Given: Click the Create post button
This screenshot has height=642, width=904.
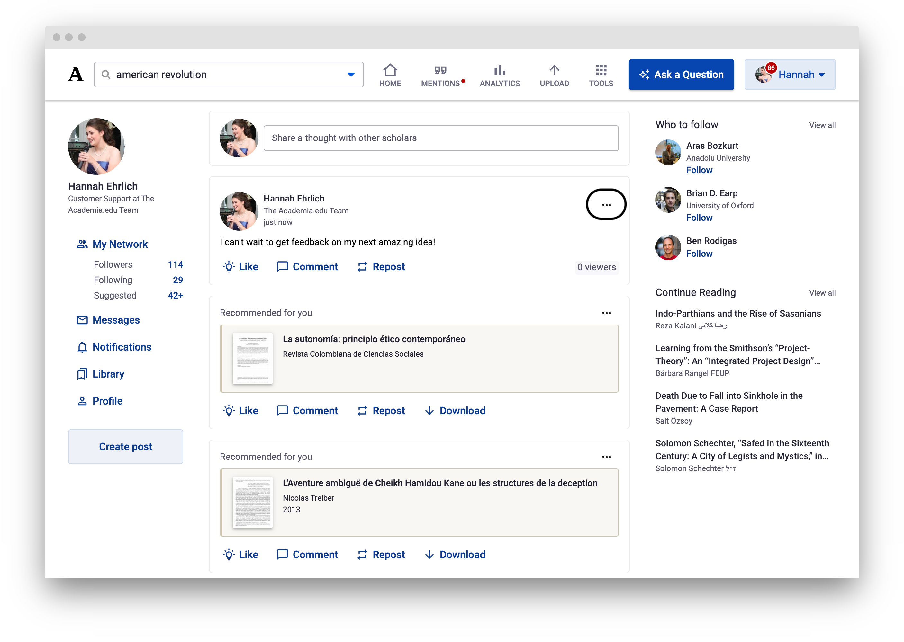Looking at the screenshot, I should [125, 446].
